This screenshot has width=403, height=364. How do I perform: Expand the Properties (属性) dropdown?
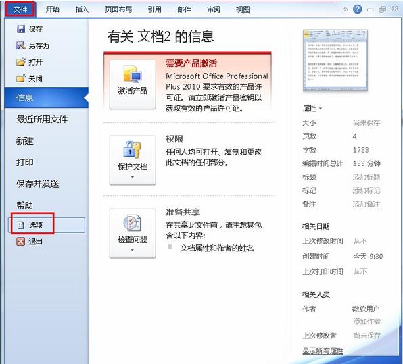(312, 109)
